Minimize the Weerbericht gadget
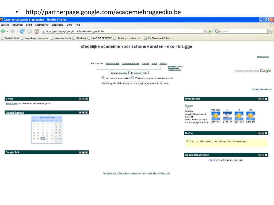The height and width of the screenshot is (205, 274). tap(263, 99)
